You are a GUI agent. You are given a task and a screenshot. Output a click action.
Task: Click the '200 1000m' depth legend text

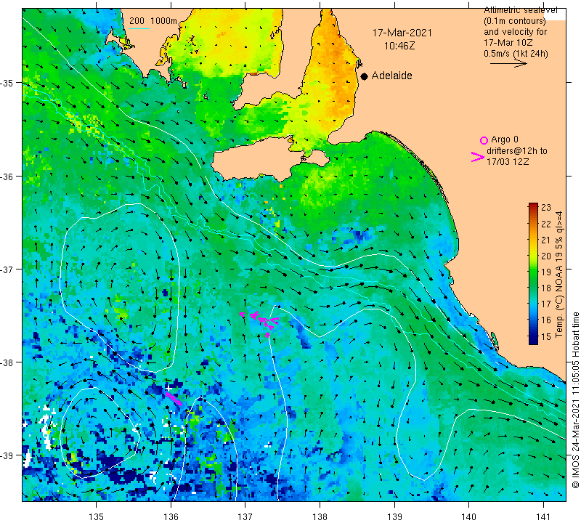(153, 21)
